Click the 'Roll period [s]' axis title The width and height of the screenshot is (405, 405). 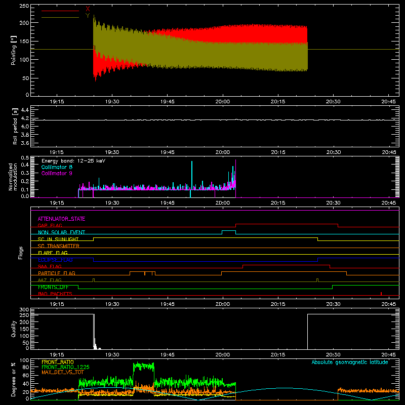pos(15,126)
